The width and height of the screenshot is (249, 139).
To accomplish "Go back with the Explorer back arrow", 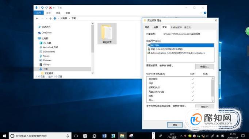I will 37,18.
